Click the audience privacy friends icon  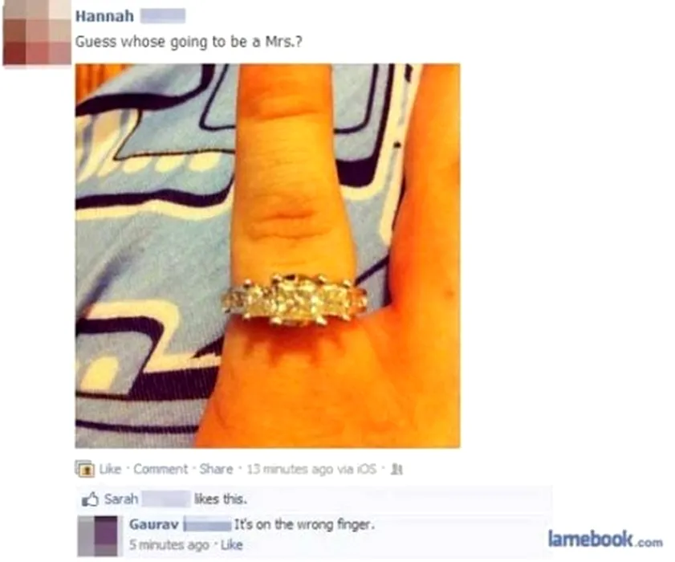click(x=397, y=469)
